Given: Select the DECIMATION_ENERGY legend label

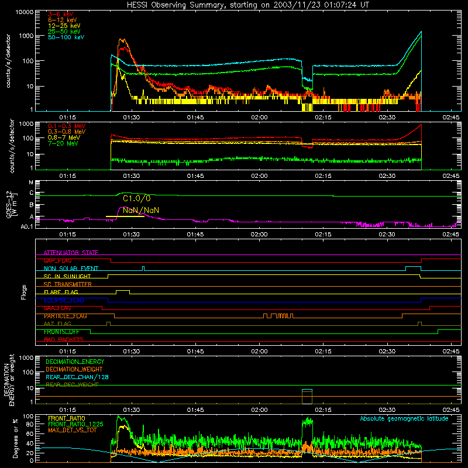Looking at the screenshot, I should pyautogui.click(x=75, y=362).
